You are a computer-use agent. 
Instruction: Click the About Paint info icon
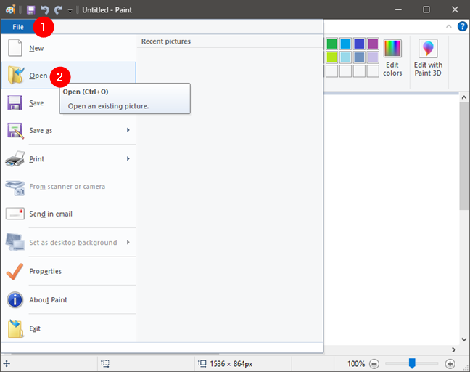tap(15, 299)
